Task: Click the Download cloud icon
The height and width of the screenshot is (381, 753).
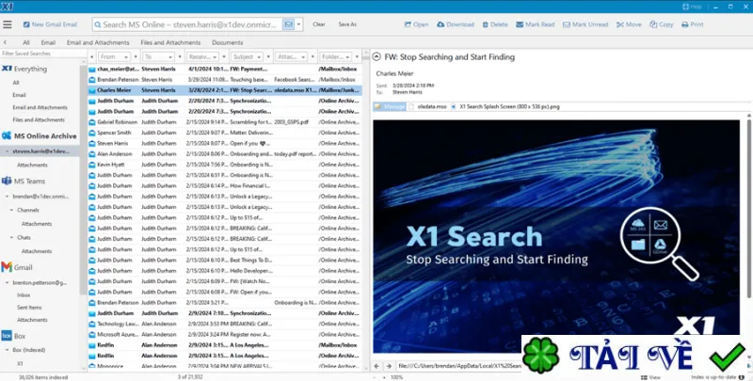Action: (441, 24)
